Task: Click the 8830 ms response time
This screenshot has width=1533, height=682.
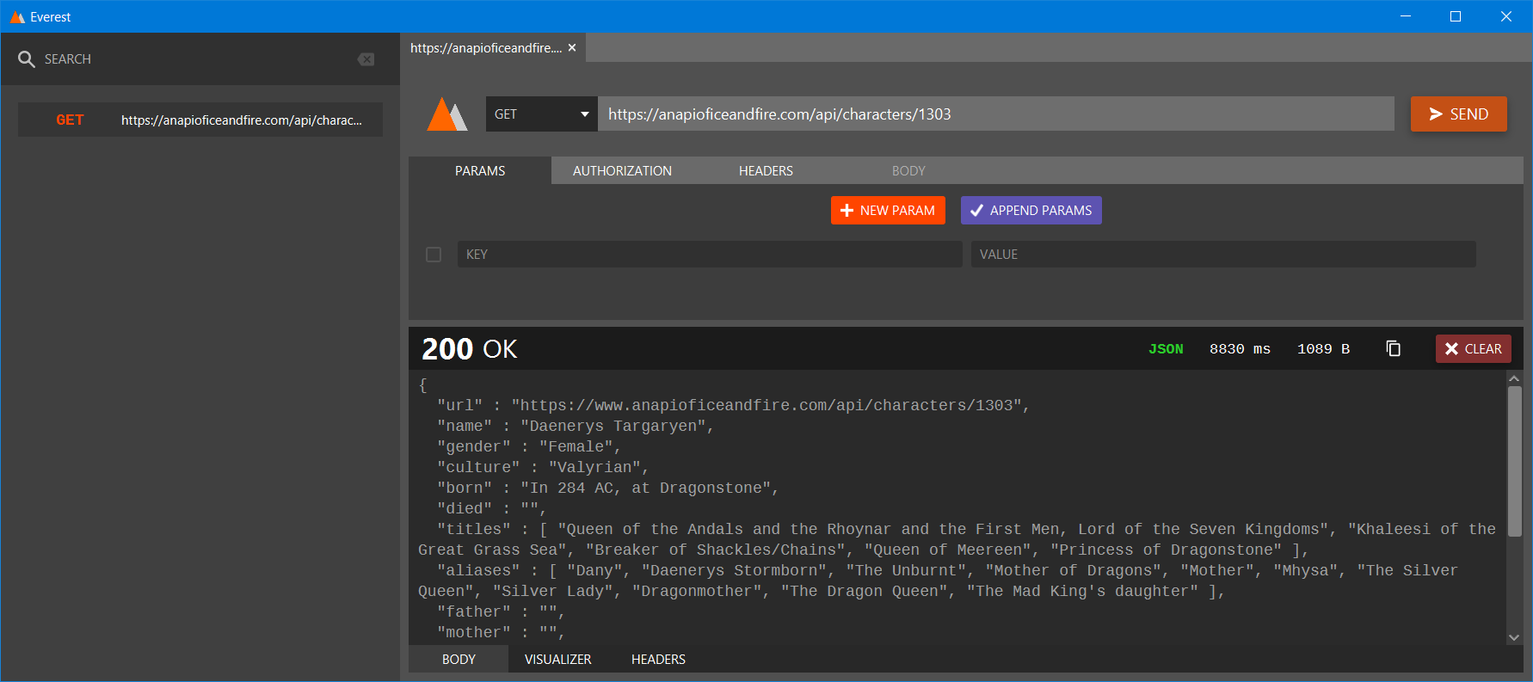Action: tap(1240, 349)
